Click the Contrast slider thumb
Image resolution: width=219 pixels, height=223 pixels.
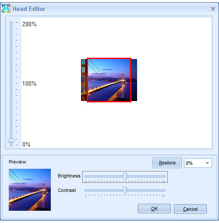125,190
